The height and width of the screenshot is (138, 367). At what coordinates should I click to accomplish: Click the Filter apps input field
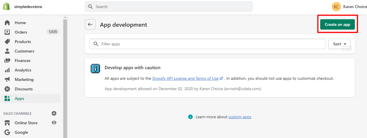point(208,44)
